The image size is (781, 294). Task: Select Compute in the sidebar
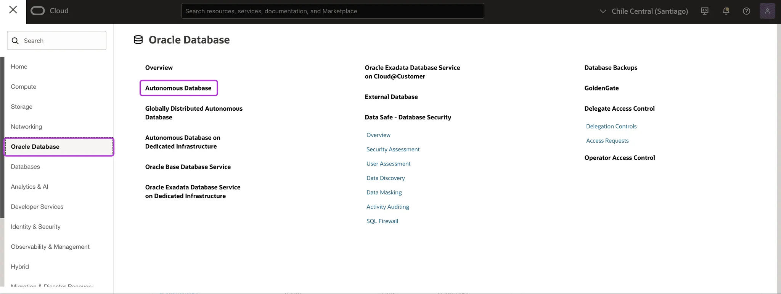24,87
